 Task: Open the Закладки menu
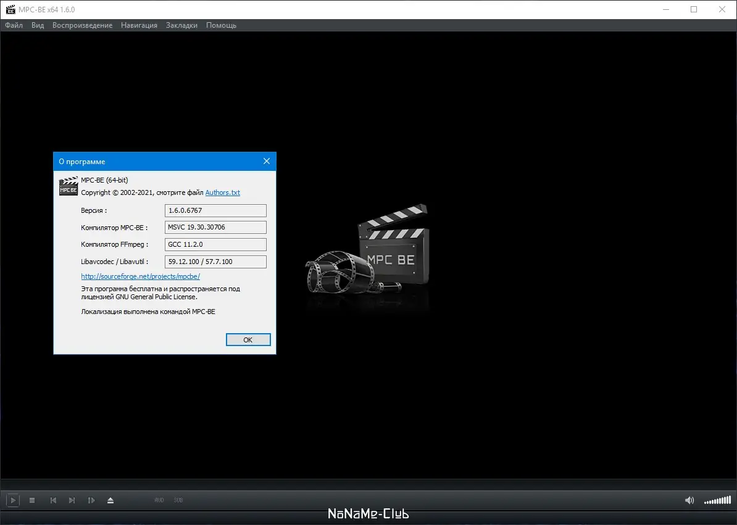(181, 25)
